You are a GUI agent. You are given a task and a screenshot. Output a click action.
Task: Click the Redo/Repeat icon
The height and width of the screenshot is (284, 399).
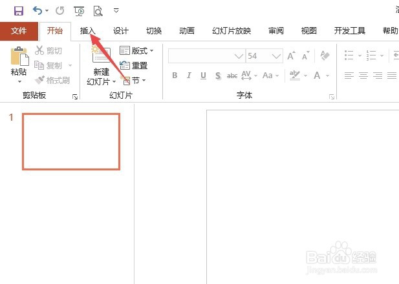[x=59, y=11]
